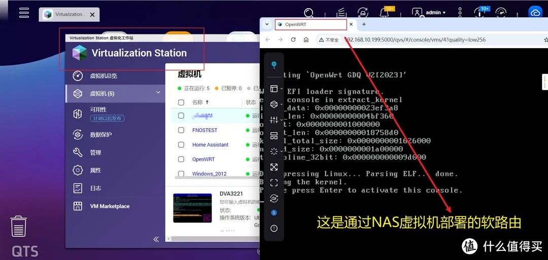The height and width of the screenshot is (260, 548).
Task: Click the VM list horizontal scrollbar
Action: click(217, 177)
